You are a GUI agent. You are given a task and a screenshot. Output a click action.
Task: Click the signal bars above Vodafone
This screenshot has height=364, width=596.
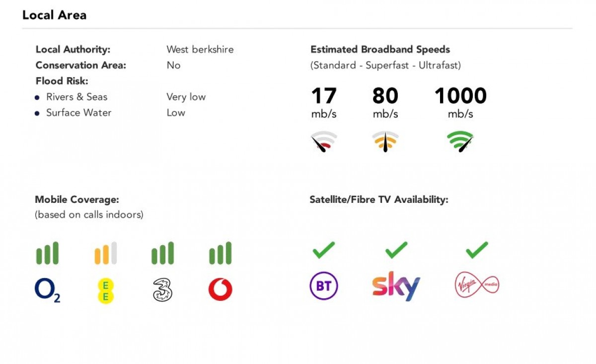(x=220, y=253)
